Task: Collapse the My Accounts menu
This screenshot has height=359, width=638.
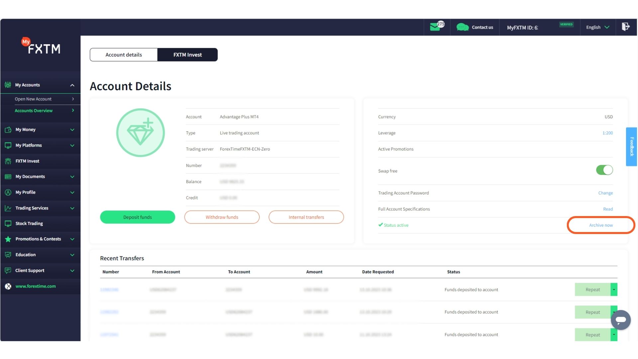Action: [72, 85]
